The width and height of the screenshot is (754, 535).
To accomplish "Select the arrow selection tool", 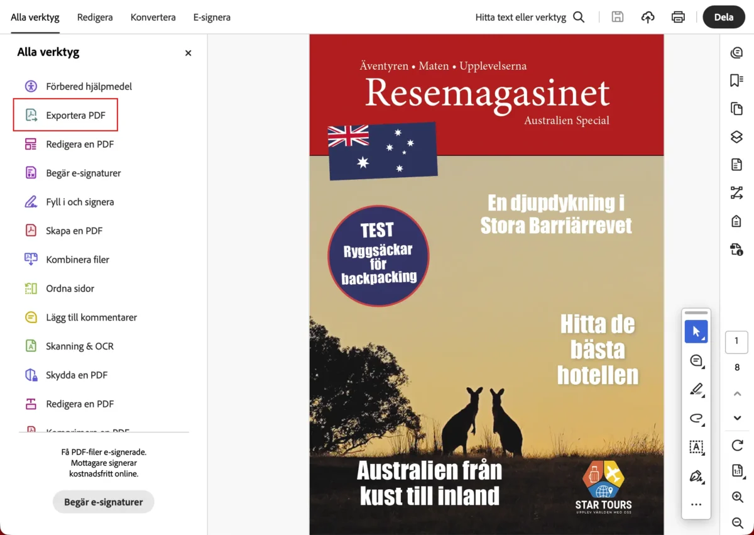I will pyautogui.click(x=696, y=331).
